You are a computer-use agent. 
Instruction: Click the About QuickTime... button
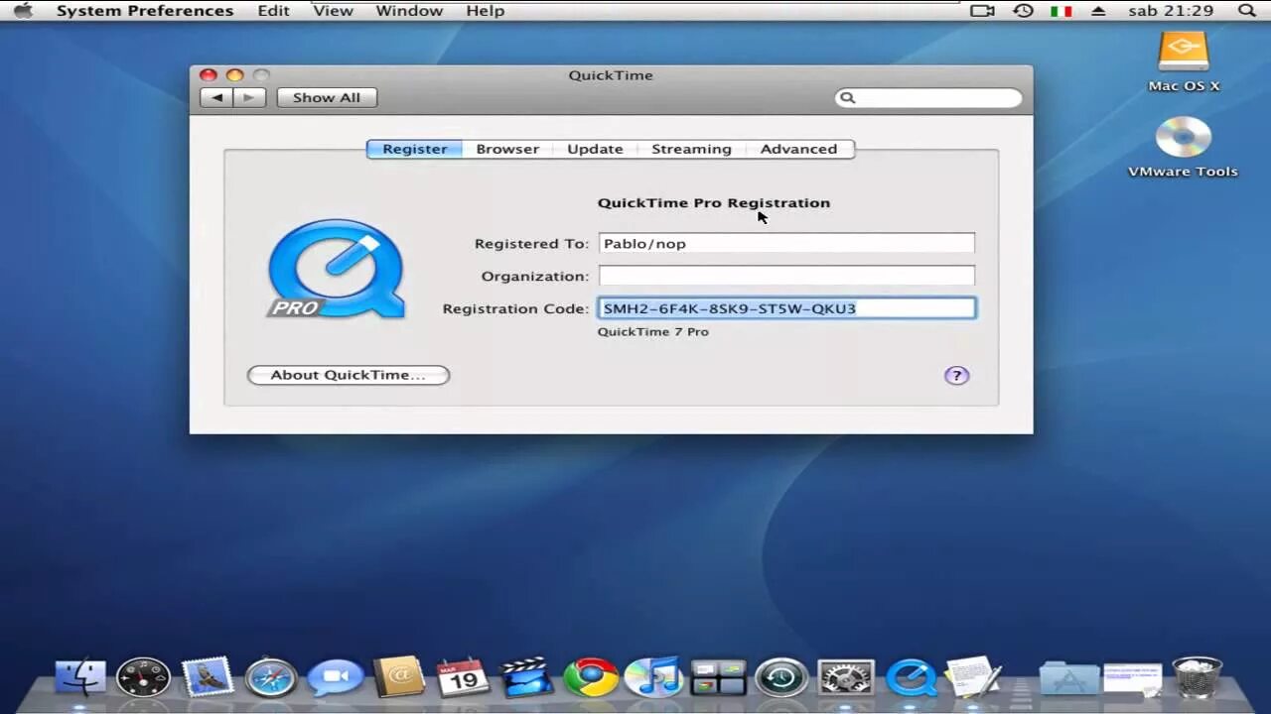349,375
